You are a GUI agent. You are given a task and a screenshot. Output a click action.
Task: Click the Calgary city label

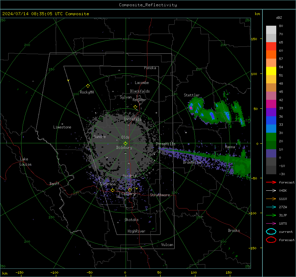[128, 194]
